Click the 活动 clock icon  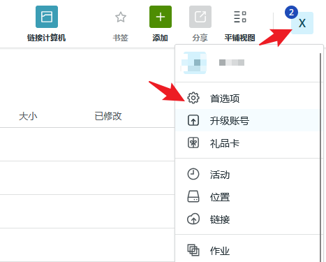point(193,174)
